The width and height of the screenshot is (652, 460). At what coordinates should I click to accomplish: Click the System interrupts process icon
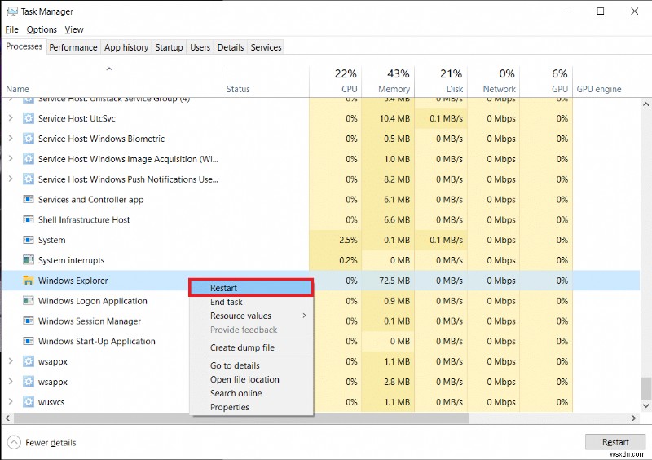point(29,260)
